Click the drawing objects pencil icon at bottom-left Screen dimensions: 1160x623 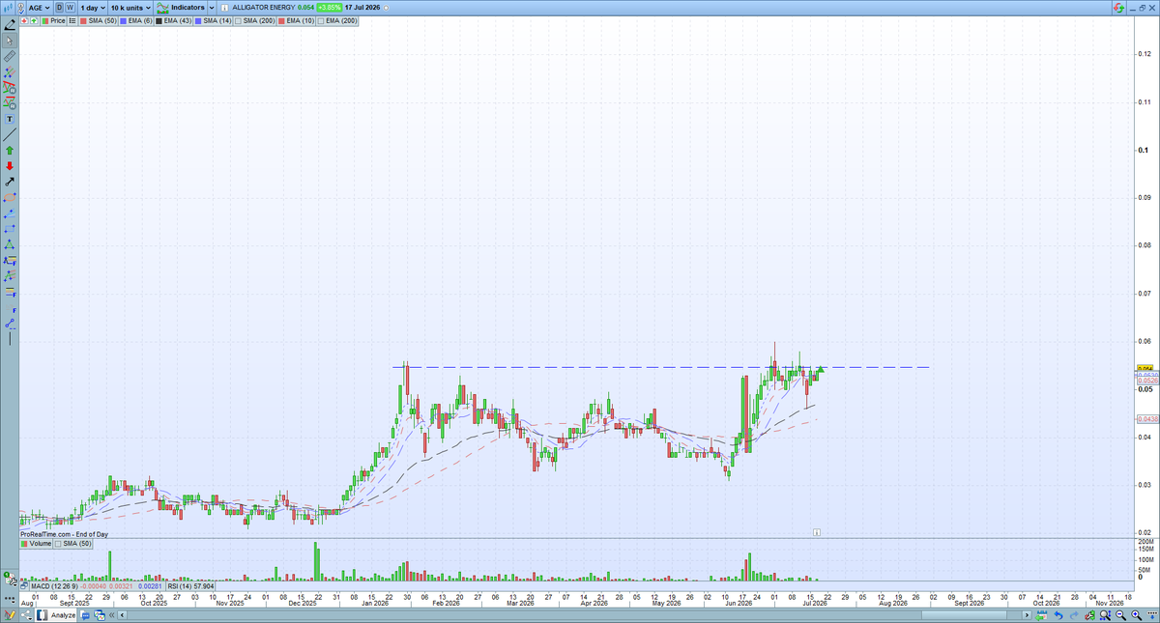click(10, 614)
